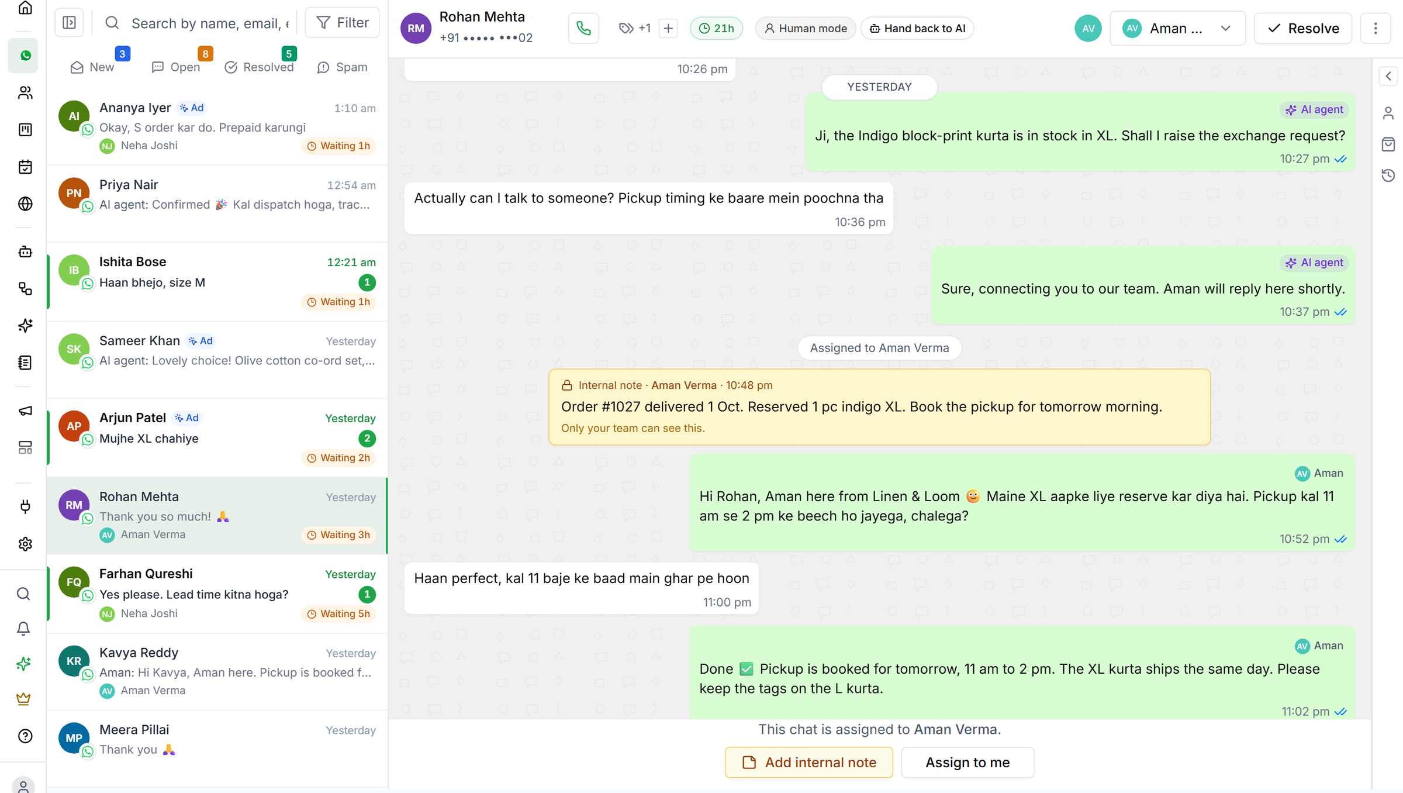Add a tag with plus button

(x=668, y=28)
